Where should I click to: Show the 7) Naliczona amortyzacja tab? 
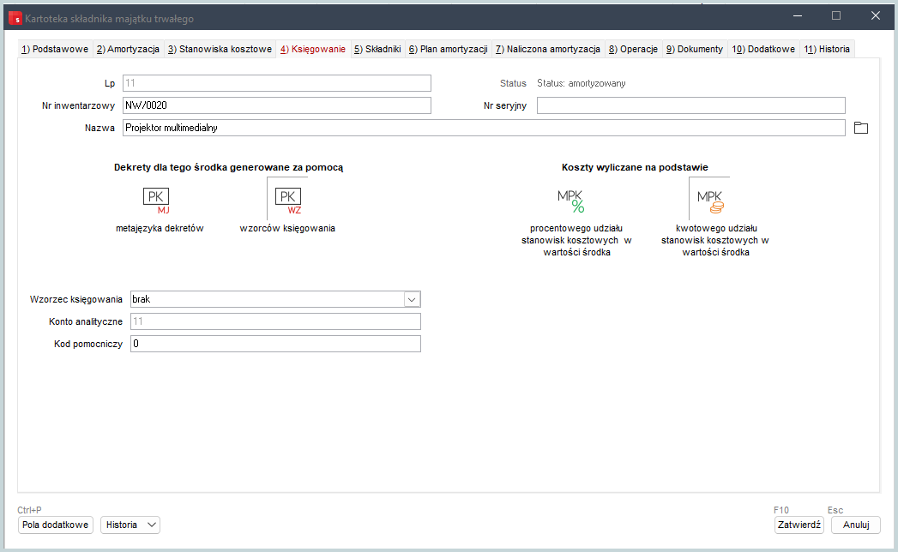click(x=548, y=49)
